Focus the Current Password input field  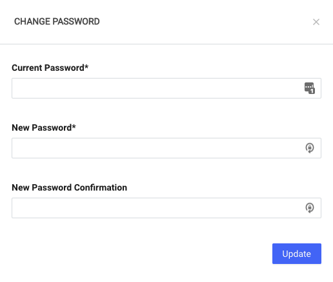point(166,88)
